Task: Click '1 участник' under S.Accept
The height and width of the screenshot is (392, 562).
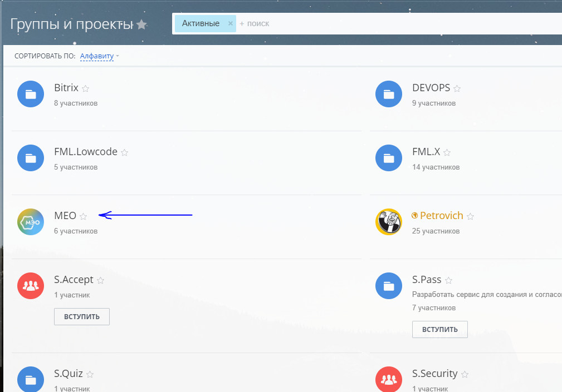Action: click(72, 295)
